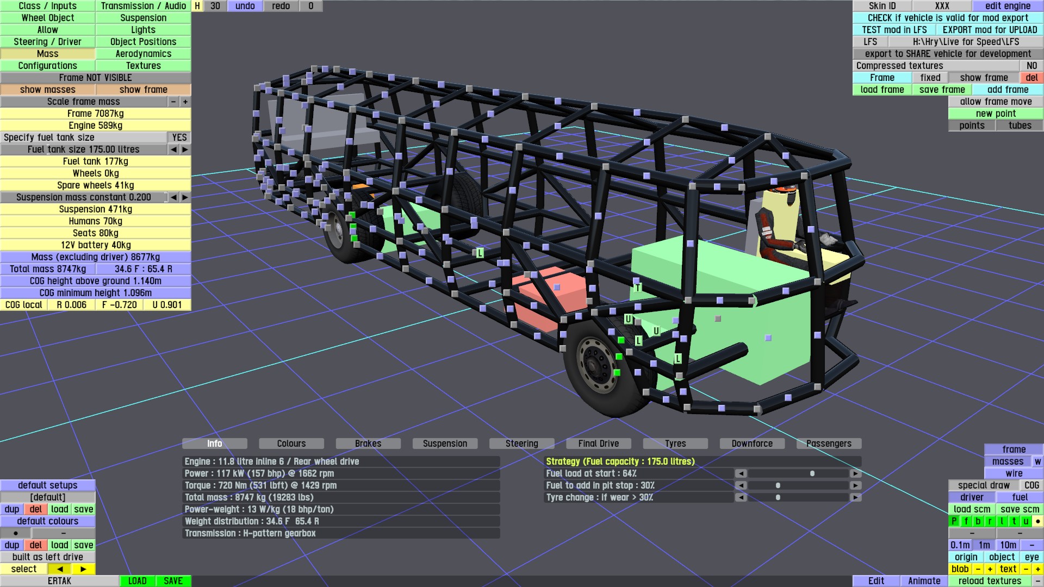1044x587 pixels.
Task: Click the P view preset button
Action: (954, 521)
